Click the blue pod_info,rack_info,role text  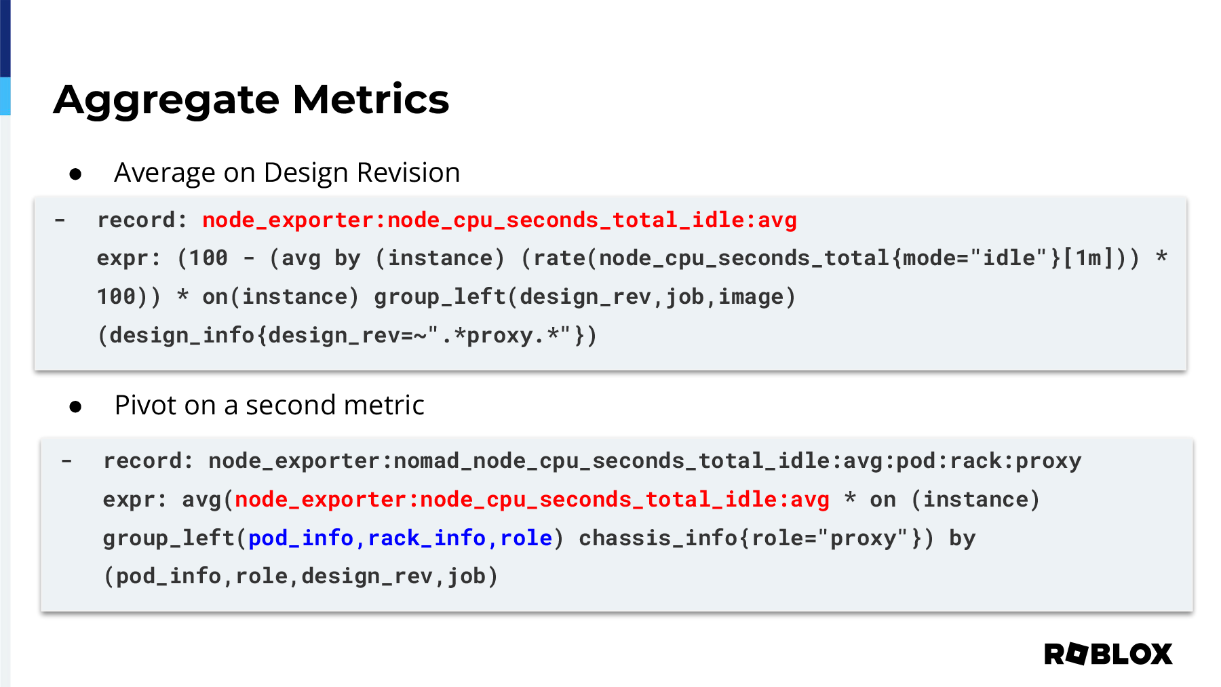pos(400,538)
